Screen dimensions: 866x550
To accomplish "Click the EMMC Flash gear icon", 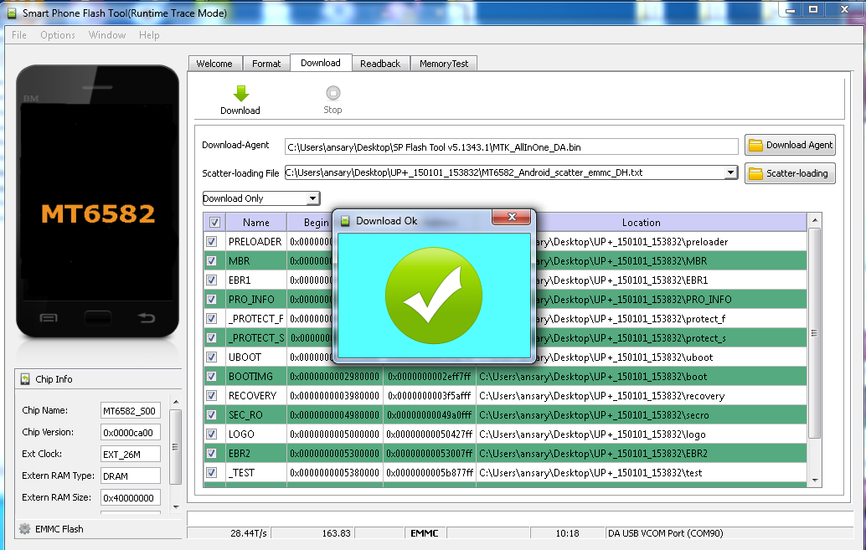I will tap(25, 528).
